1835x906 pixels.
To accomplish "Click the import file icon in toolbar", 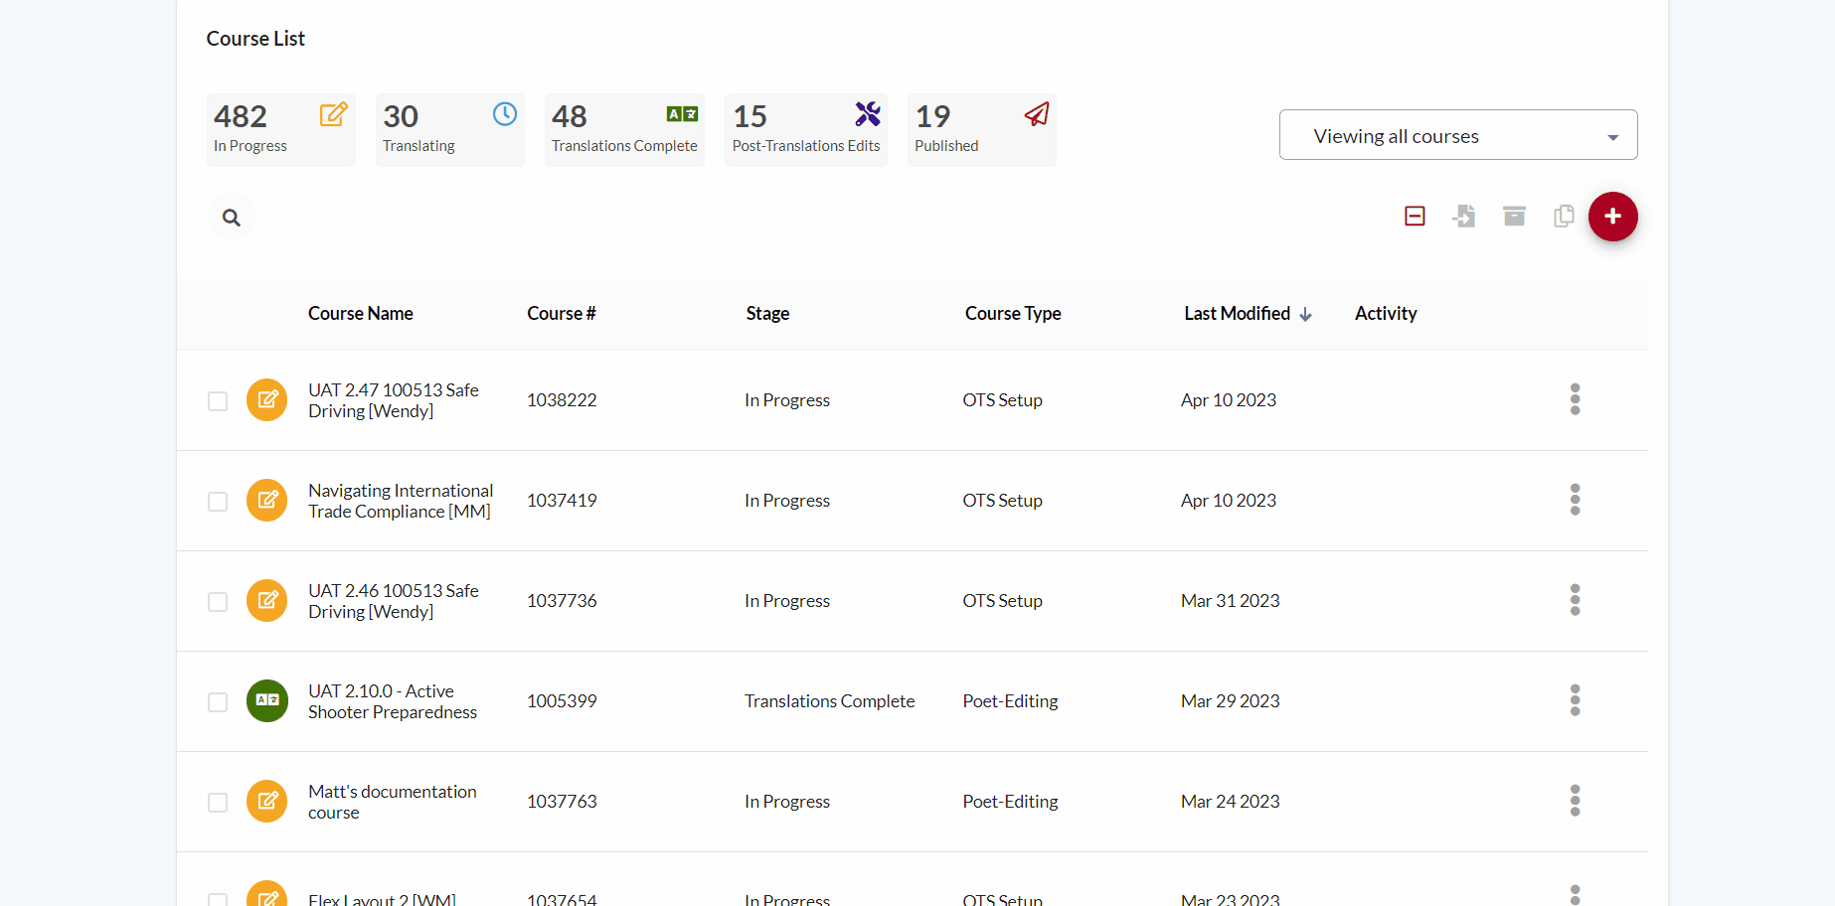I will tap(1464, 216).
